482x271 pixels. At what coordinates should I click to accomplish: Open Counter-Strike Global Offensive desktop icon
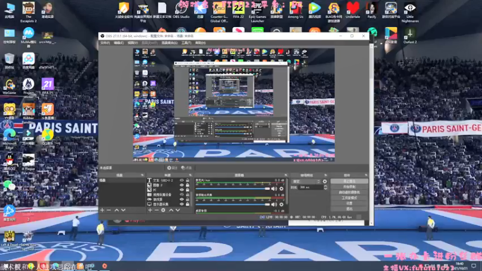[x=219, y=12]
